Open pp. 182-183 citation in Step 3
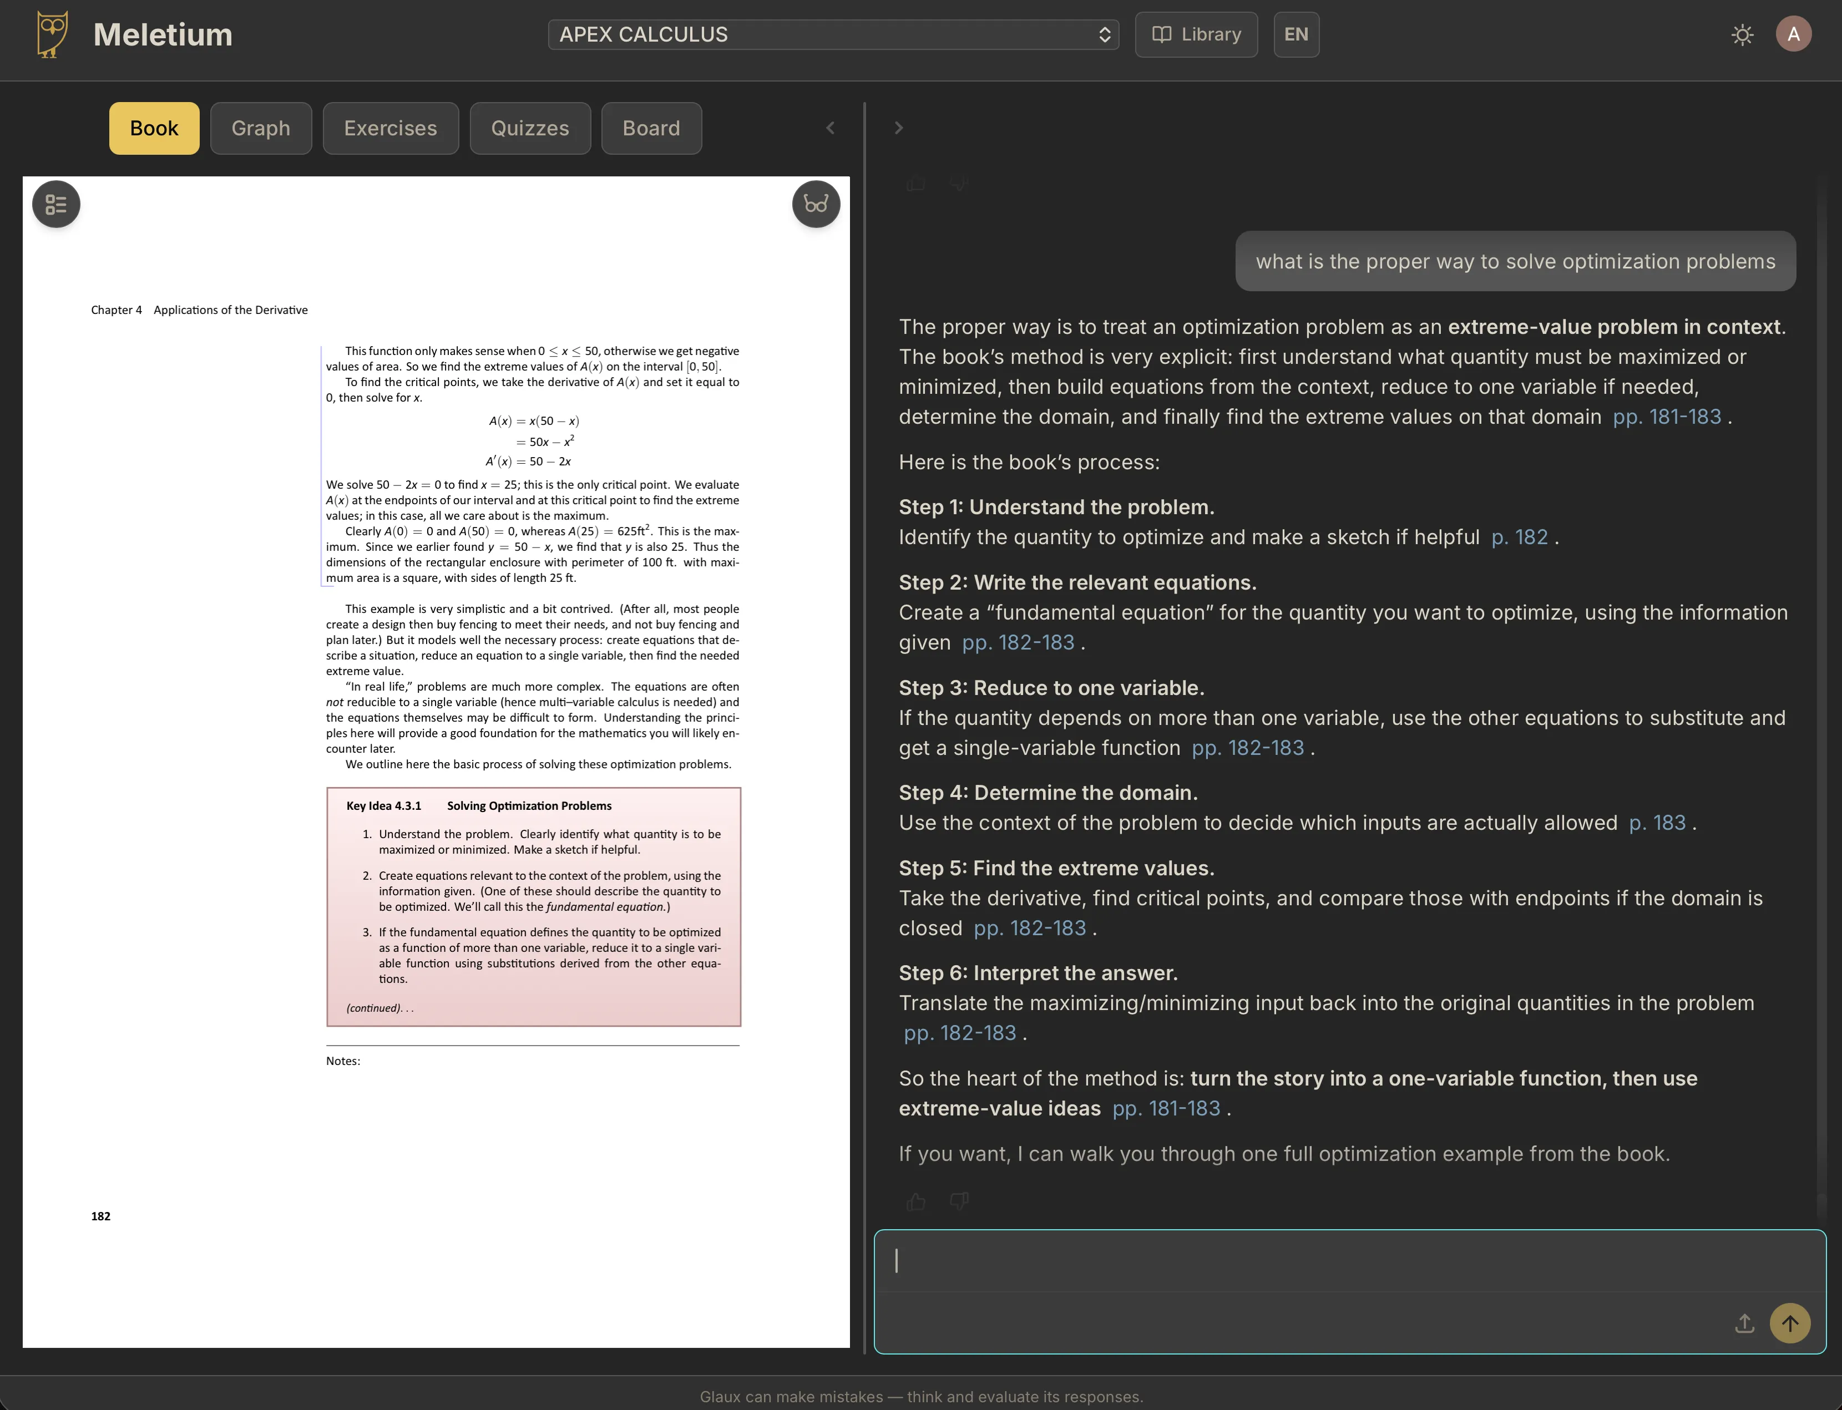1842x1410 pixels. [1248, 748]
